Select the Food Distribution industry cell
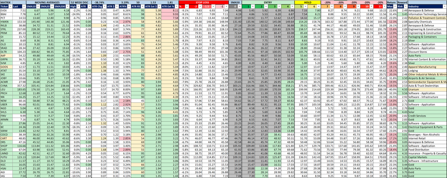Viewport: 447px width, 178px height. (x=427, y=149)
